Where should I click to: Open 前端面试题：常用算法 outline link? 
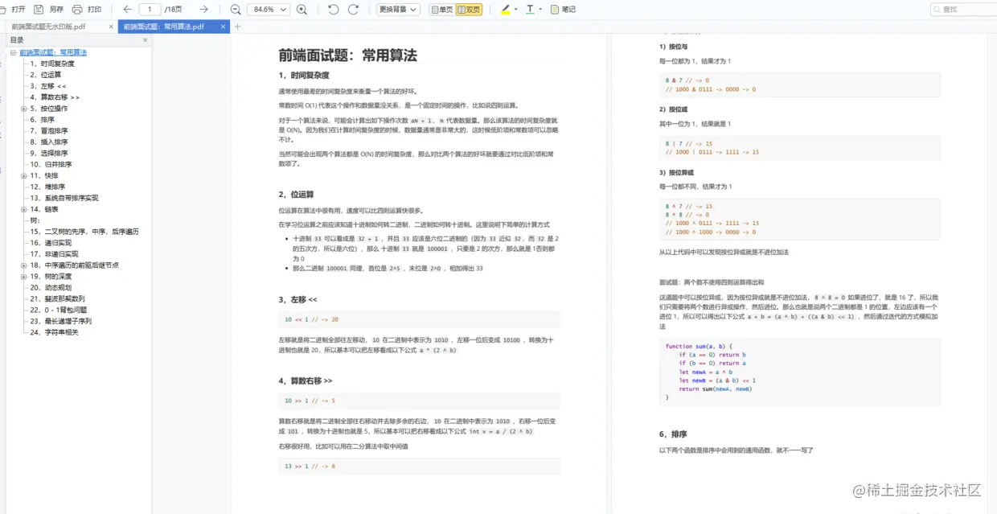point(53,52)
